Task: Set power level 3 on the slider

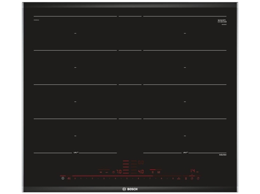Action: [104, 178]
